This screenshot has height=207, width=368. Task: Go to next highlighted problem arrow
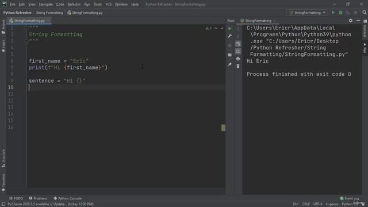222,28
